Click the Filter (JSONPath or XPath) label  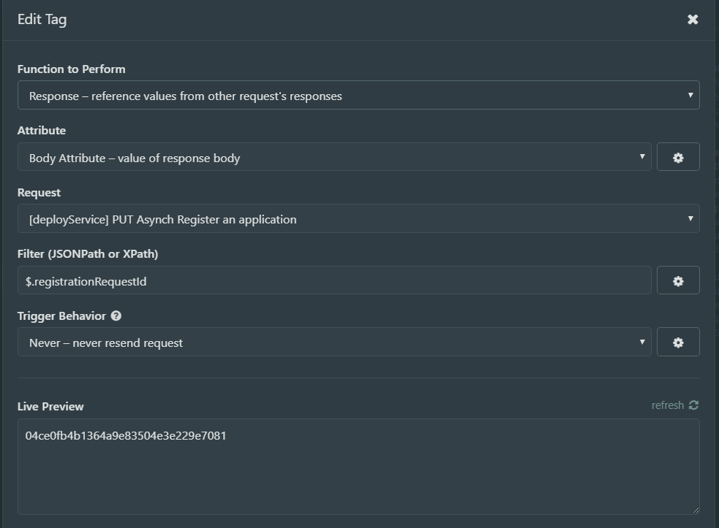coord(88,254)
